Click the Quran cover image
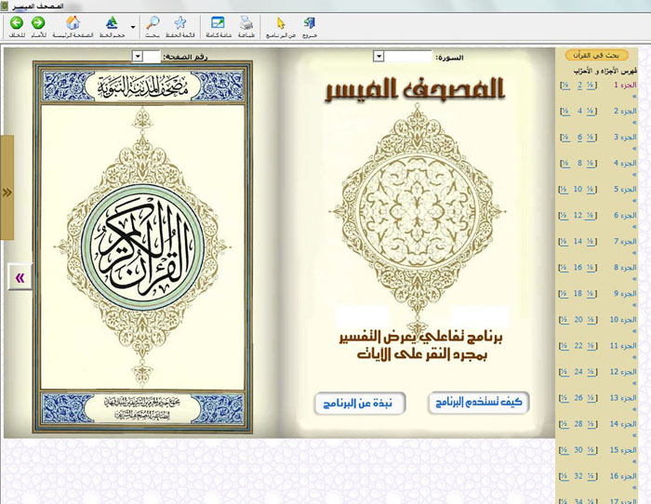 coord(142,247)
